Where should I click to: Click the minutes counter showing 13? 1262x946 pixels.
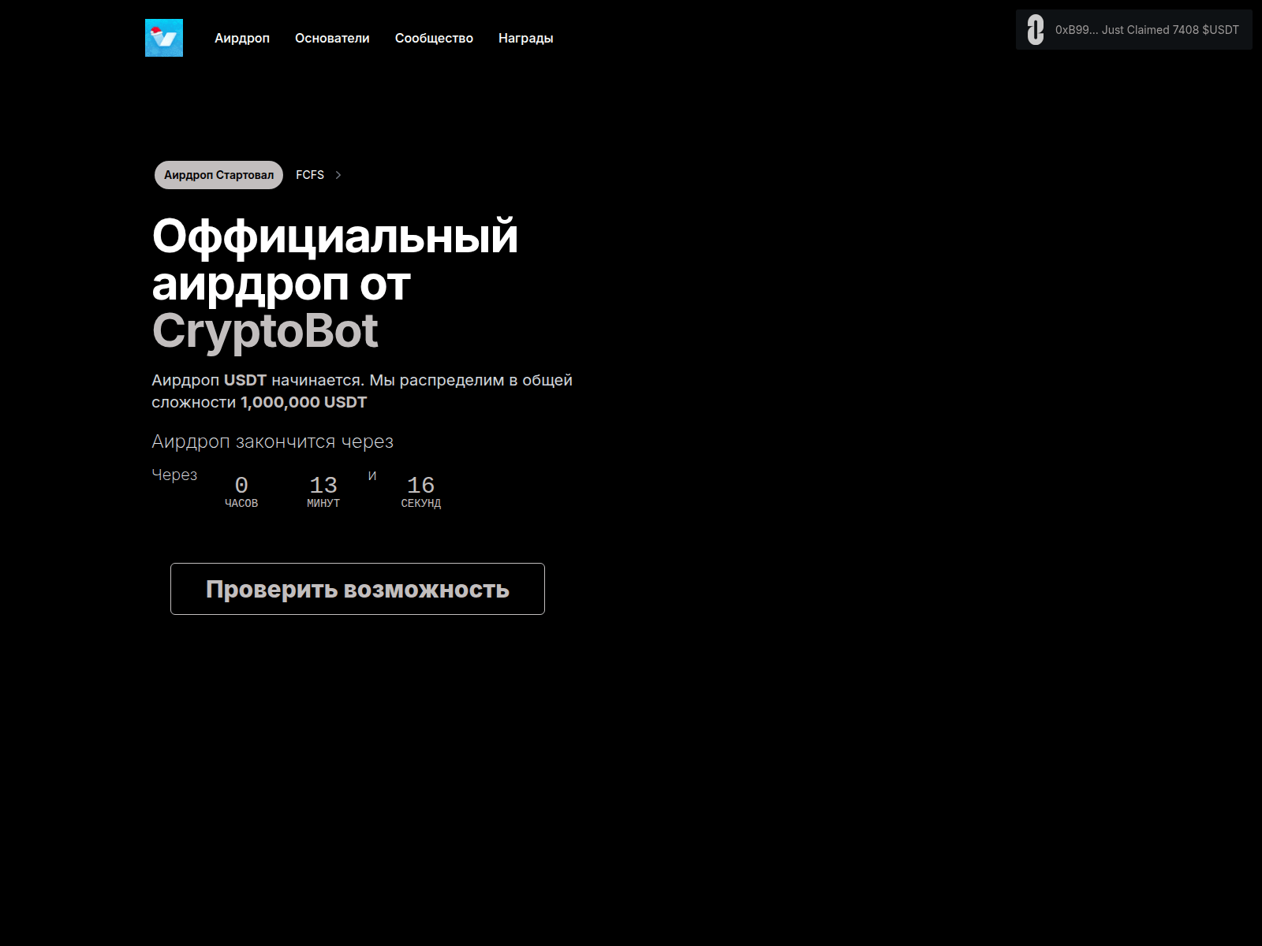(323, 486)
